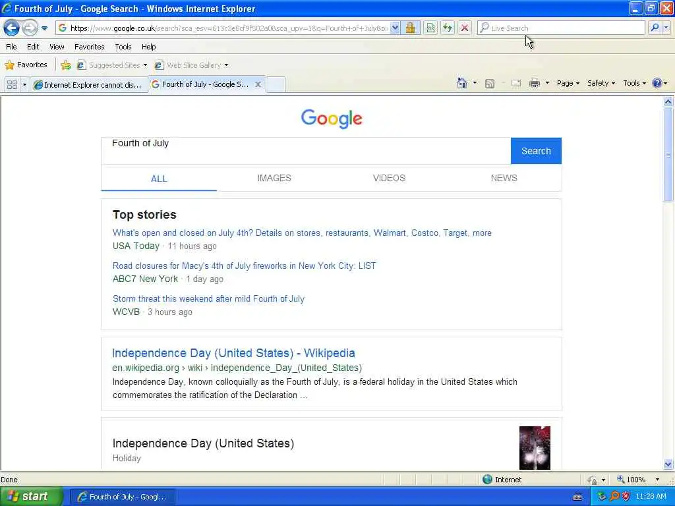The image size is (675, 506).
Task: Open the search provider dropdown arrow
Action: click(666, 28)
